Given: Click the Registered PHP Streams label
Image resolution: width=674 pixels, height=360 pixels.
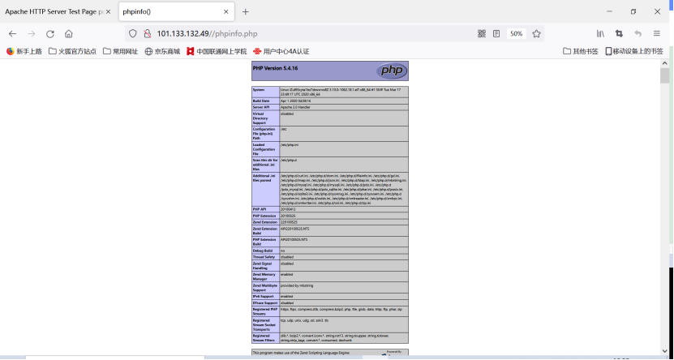Looking at the screenshot, I should pyautogui.click(x=264, y=311).
